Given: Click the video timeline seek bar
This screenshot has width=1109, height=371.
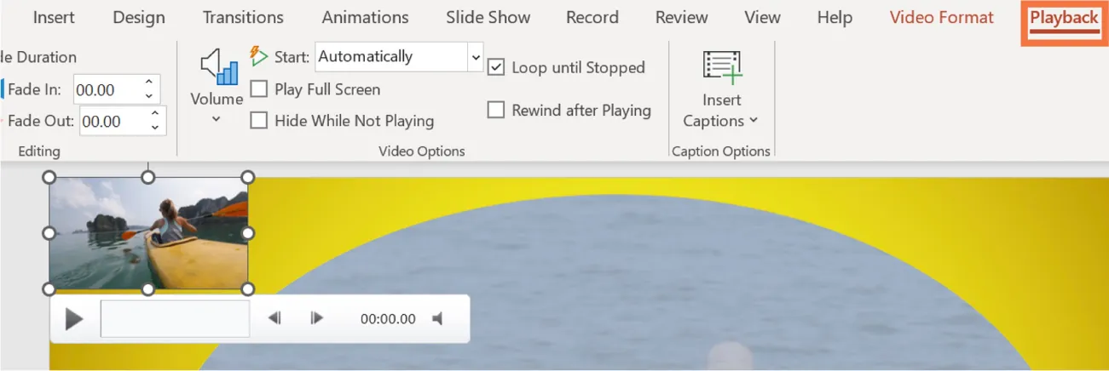Looking at the screenshot, I should (x=175, y=318).
